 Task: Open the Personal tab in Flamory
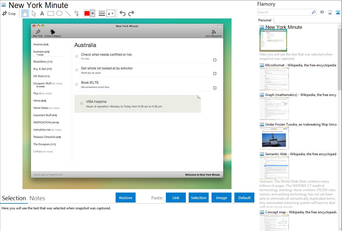click(x=265, y=20)
